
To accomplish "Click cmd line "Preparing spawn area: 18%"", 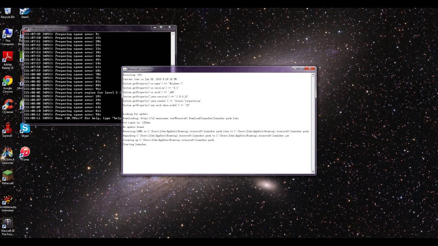I will [63, 96].
